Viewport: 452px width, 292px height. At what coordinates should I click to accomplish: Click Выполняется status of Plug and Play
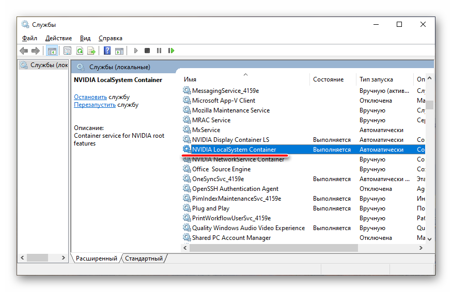pos(332,208)
